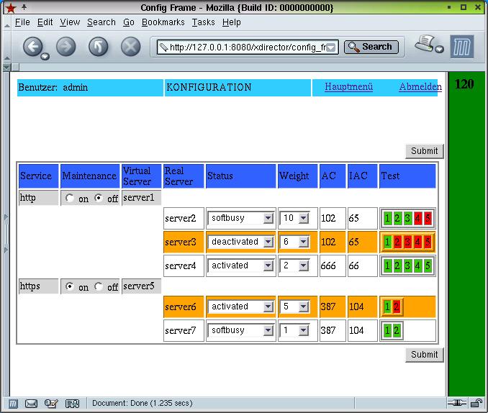
Task: Click the Print icon in toolbar
Action: (x=428, y=45)
